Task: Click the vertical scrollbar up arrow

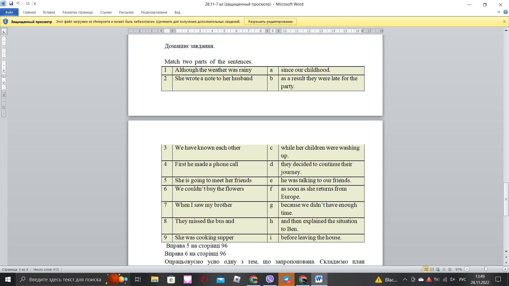Action: coord(506,30)
